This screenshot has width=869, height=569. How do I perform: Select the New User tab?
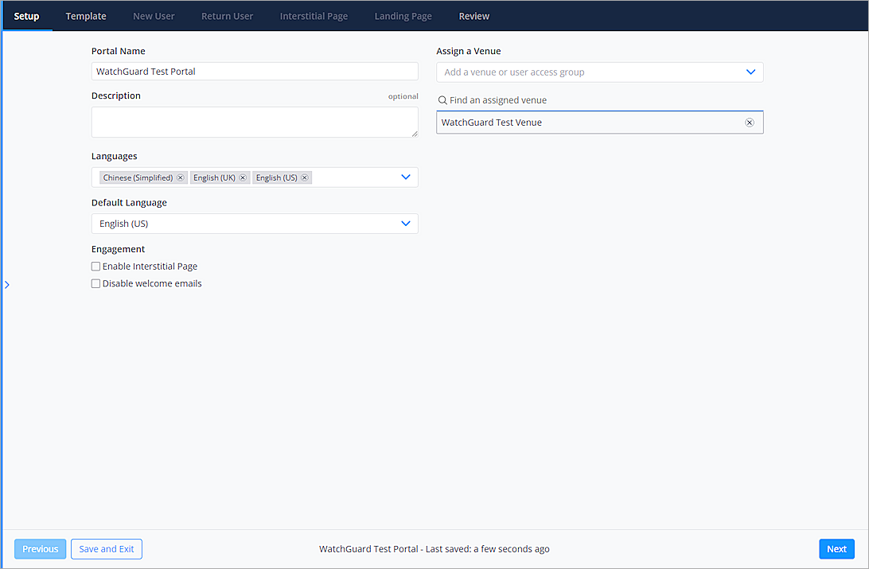(x=154, y=16)
